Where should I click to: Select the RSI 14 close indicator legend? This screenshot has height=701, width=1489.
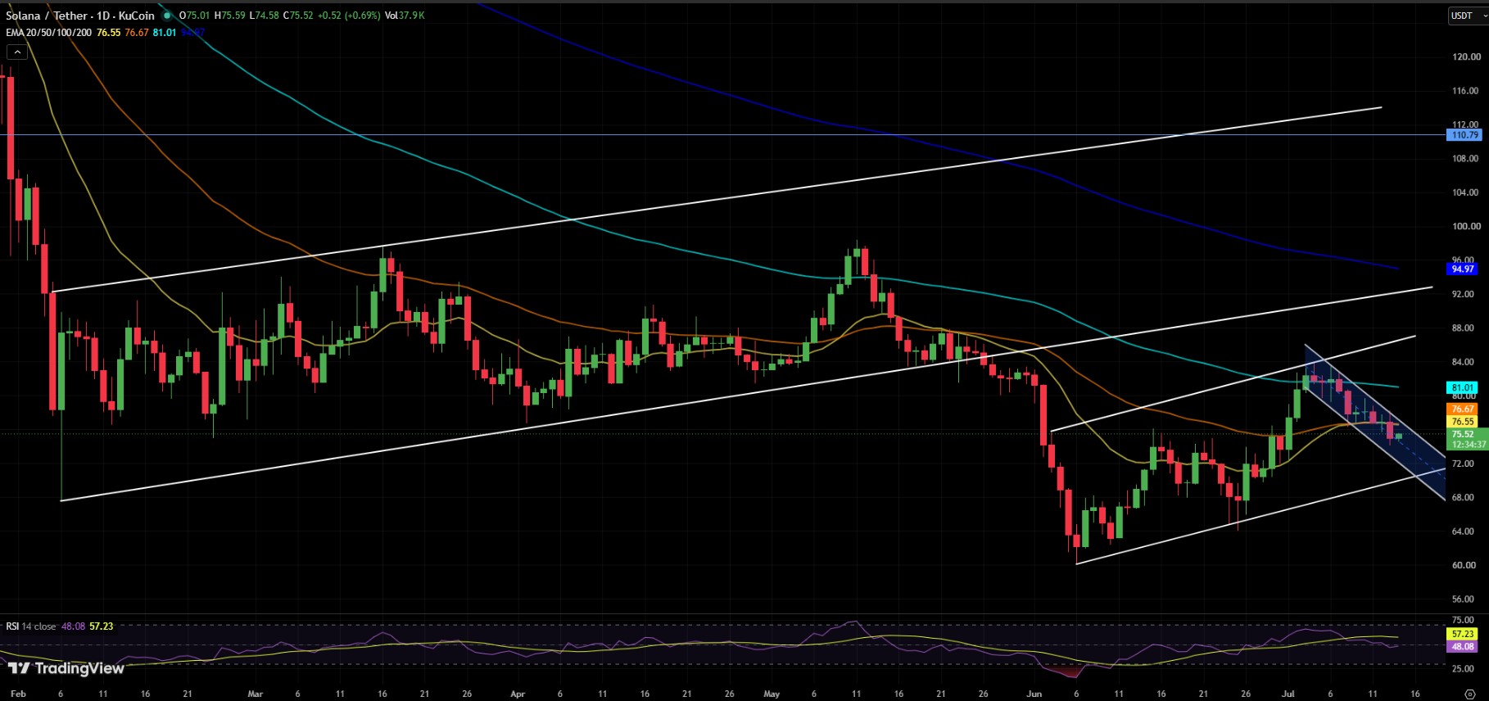click(31, 626)
